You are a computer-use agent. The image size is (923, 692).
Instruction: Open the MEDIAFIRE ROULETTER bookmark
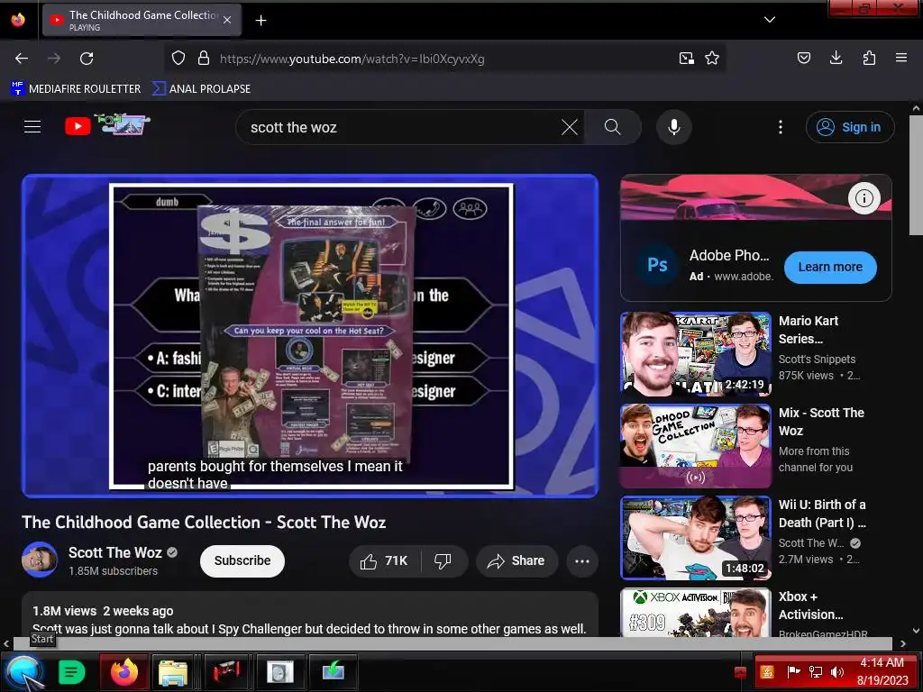76,89
